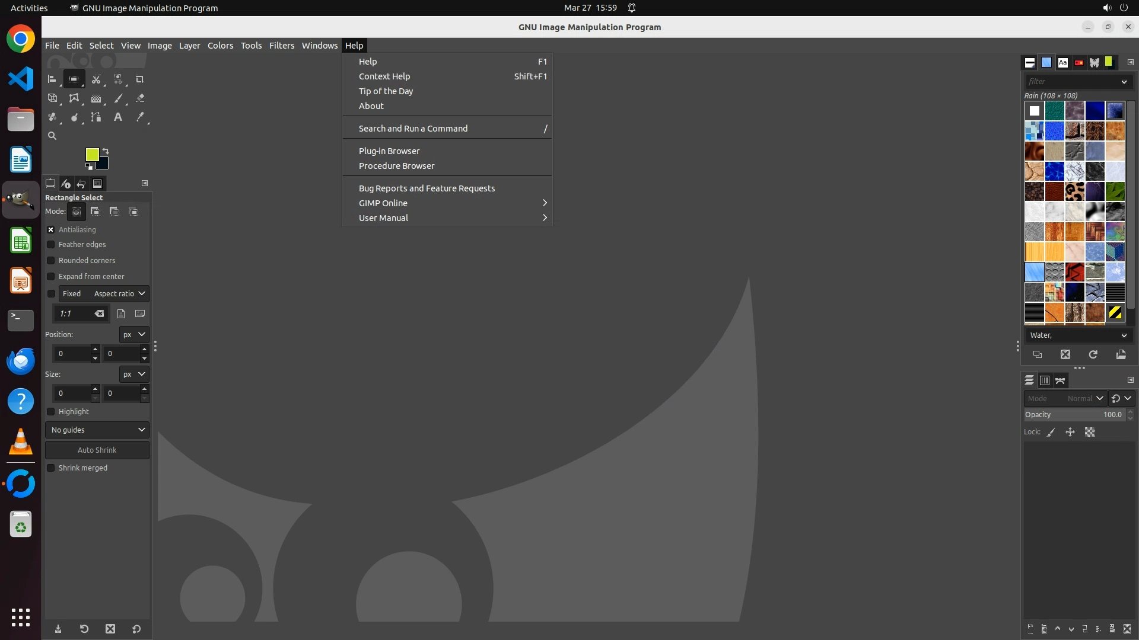Screen dimensions: 1139x640
Task: Select the Zoom tool
Action: tap(52, 136)
